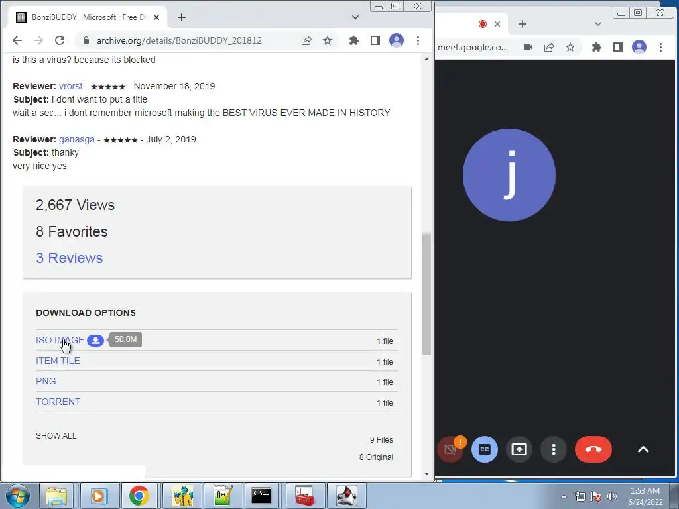This screenshot has height=509, width=679.
Task: Click Present now button in Meet
Action: [x=519, y=449]
